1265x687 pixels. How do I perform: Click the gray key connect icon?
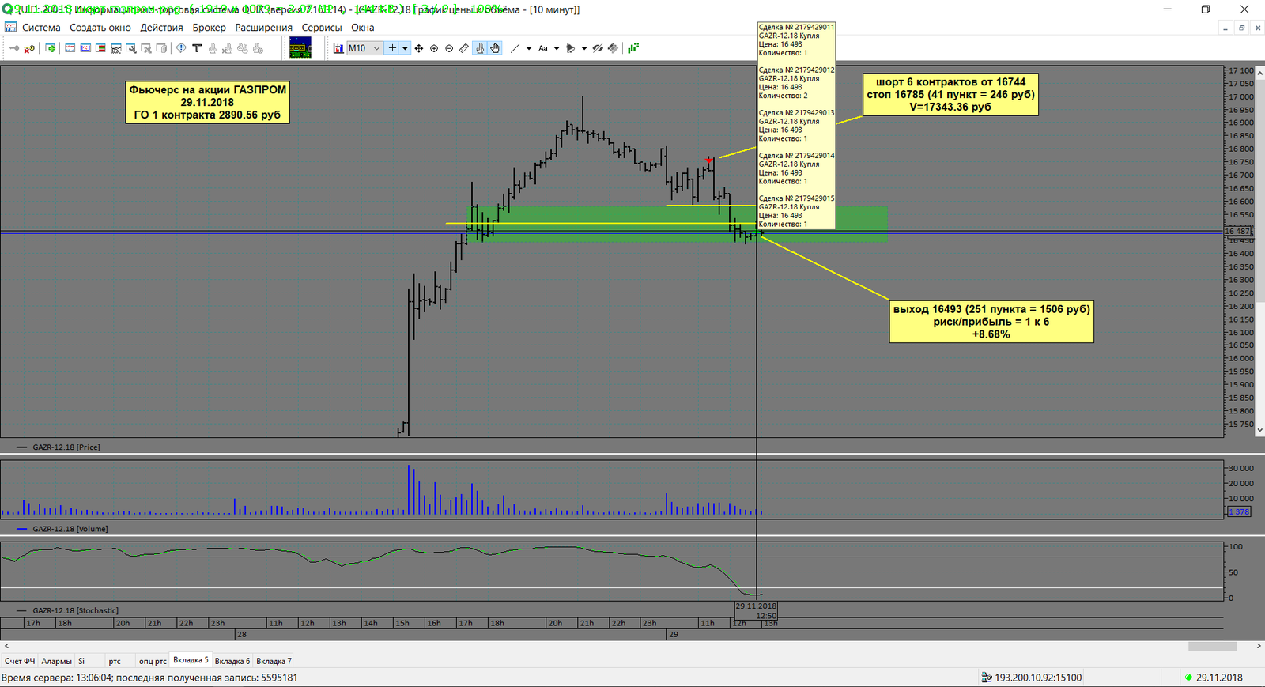[14, 48]
